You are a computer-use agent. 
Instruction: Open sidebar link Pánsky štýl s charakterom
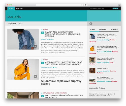click(107, 36)
